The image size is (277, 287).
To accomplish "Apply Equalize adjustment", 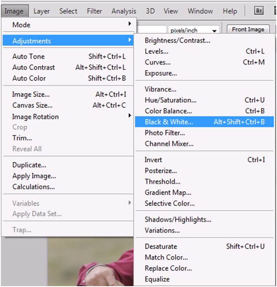I will (204, 279).
